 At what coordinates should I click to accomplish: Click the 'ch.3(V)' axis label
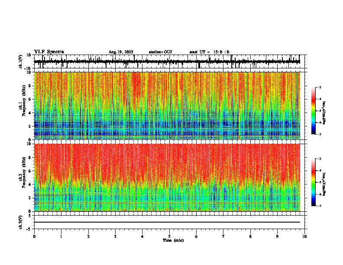(21, 223)
